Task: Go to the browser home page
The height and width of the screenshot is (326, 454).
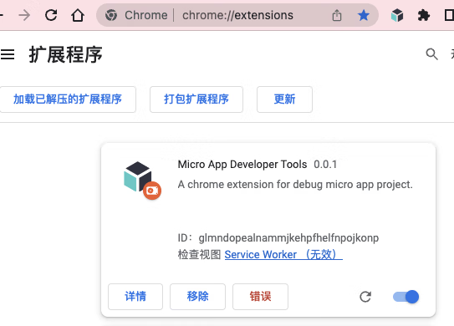Action: click(78, 15)
